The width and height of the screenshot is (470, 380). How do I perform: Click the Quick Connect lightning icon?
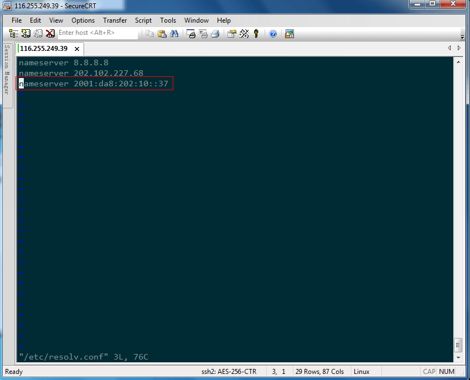coord(26,33)
